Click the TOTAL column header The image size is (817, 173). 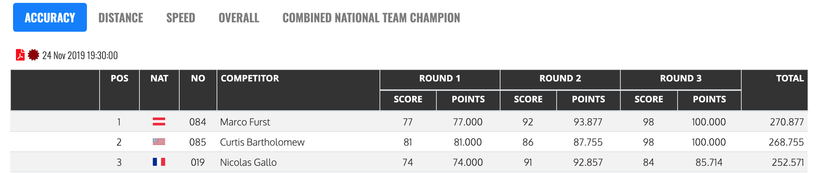click(x=790, y=79)
